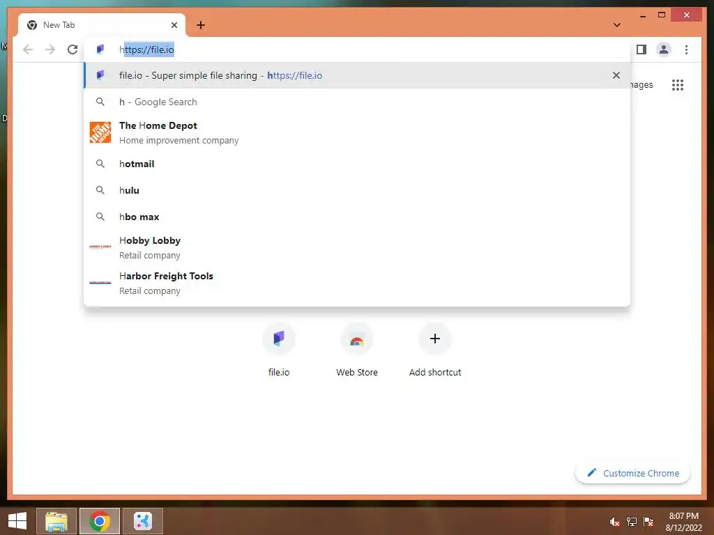Open the file.io shortcut tile
Screen dimensions: 714x535
point(279,350)
